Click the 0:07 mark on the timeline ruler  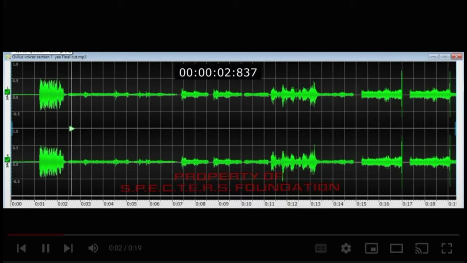coord(177,204)
